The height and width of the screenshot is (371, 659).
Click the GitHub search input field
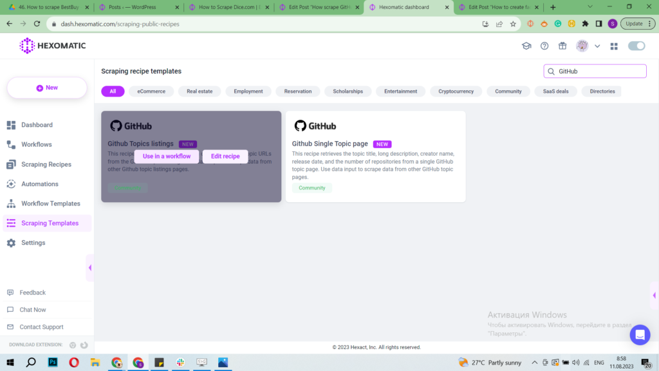[595, 71]
